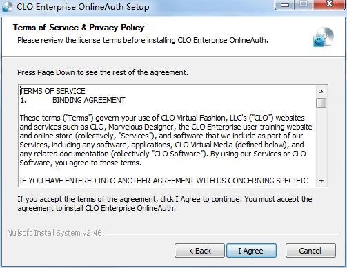Click the CD installer icon in the header

[324, 37]
